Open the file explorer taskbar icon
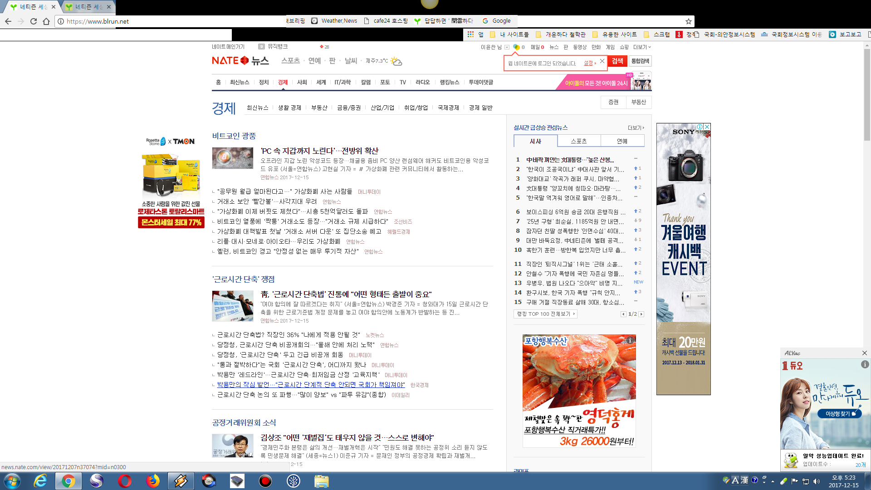Screen dimensions: 871x490 click(x=321, y=481)
